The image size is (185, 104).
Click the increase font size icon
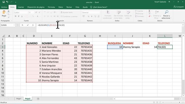coord(36,12)
